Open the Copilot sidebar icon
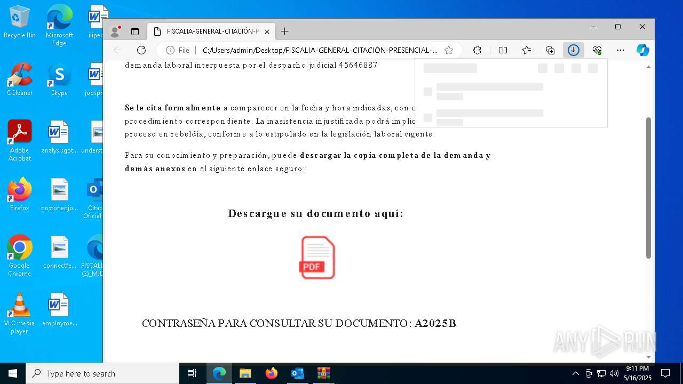This screenshot has height=384, width=683. [x=643, y=50]
